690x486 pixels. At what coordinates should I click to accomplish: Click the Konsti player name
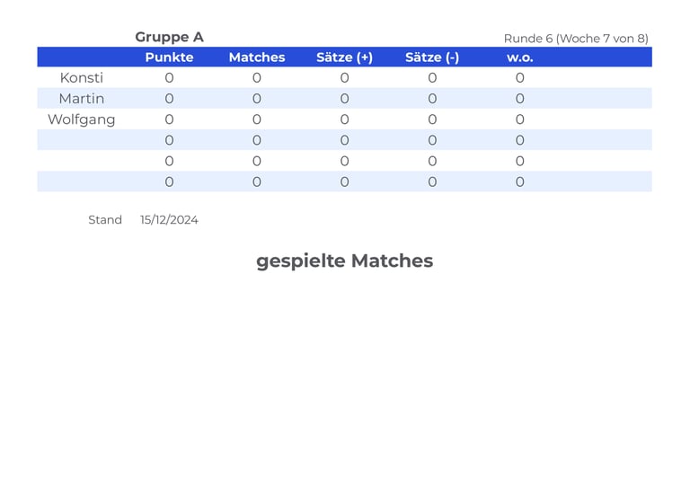81,78
